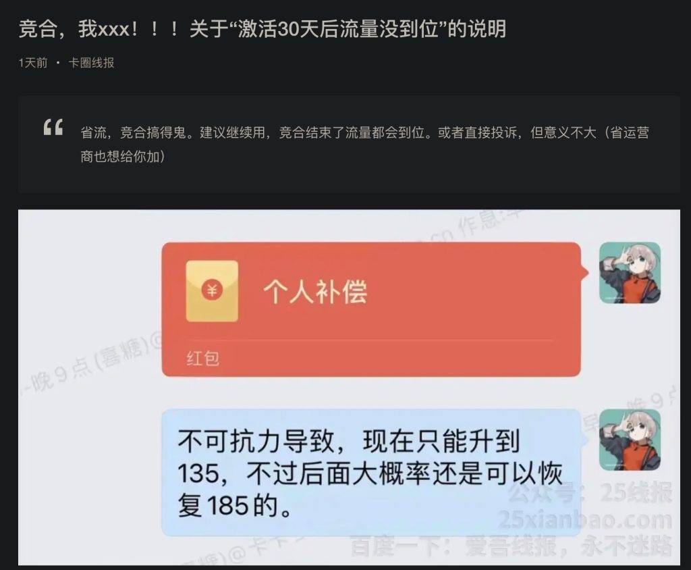Screen dimensions: 691x570
Task: Click the dot separator before 卡圈线报
Action: (x=58, y=63)
